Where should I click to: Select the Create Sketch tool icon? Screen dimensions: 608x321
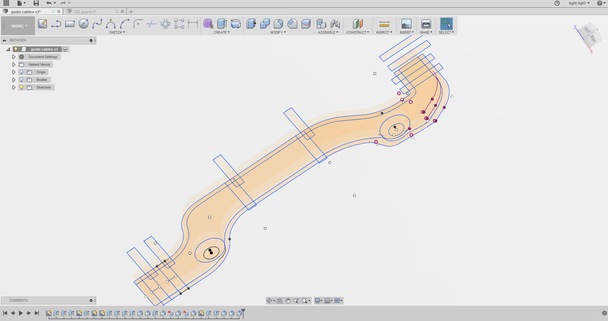click(x=42, y=24)
